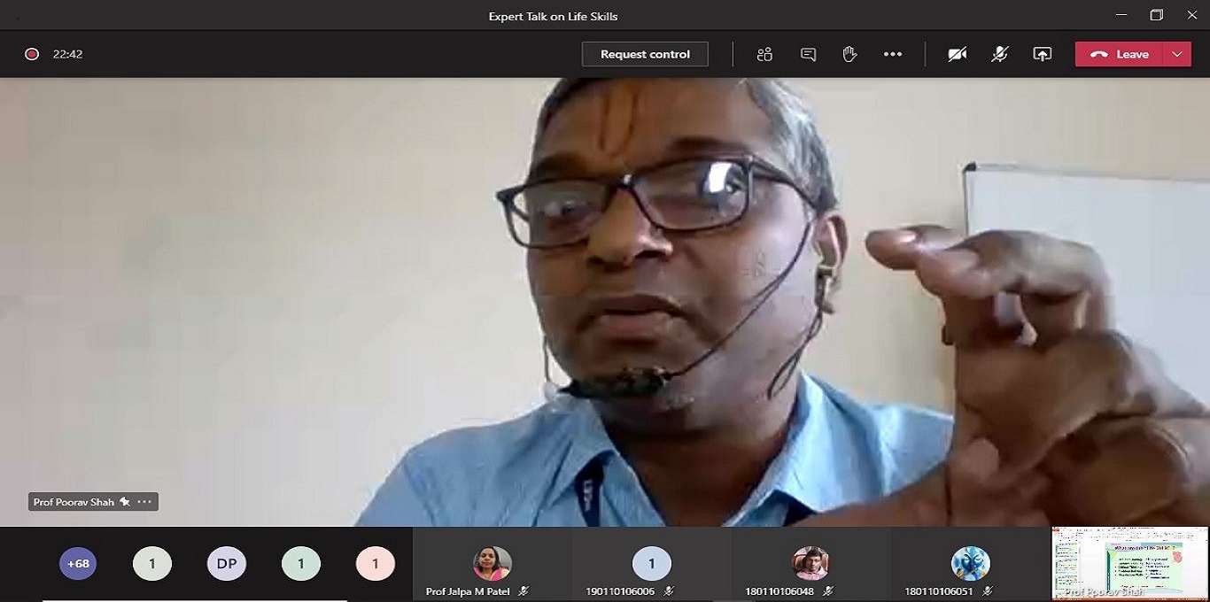Open the More actions menu
This screenshot has width=1210, height=602.
click(x=892, y=54)
